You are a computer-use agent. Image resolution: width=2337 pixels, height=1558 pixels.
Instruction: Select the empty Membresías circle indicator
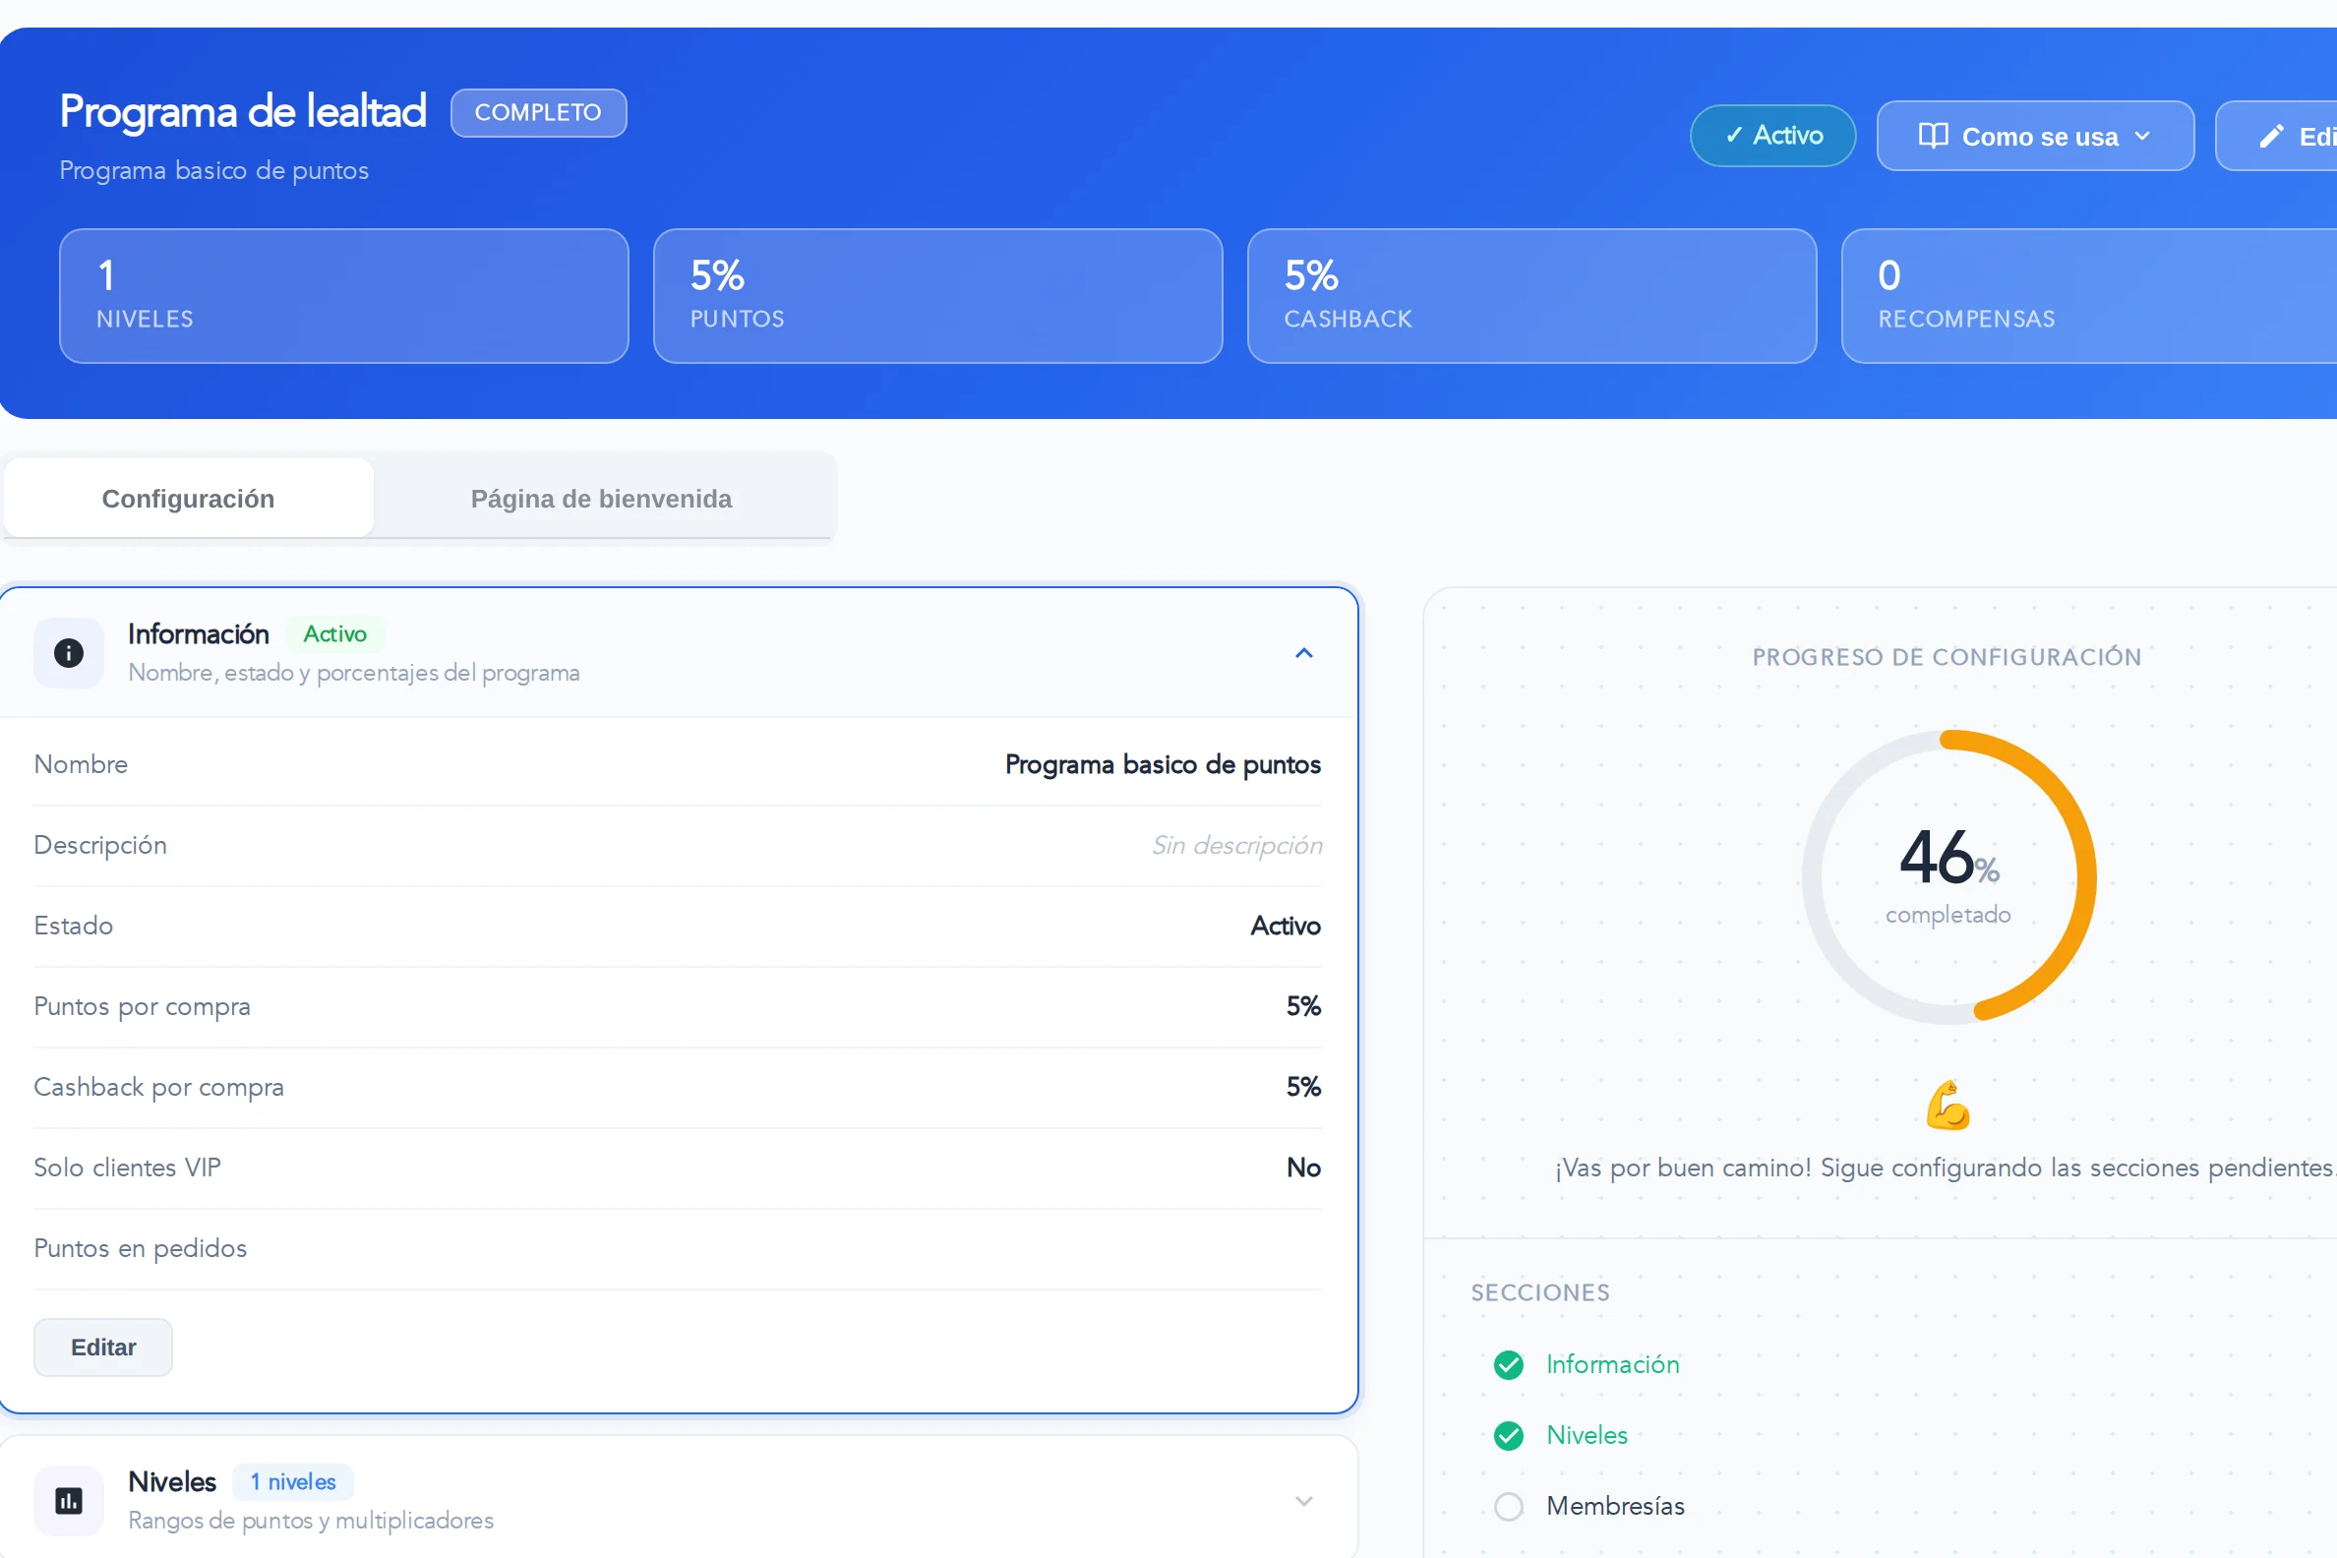[x=1508, y=1506]
